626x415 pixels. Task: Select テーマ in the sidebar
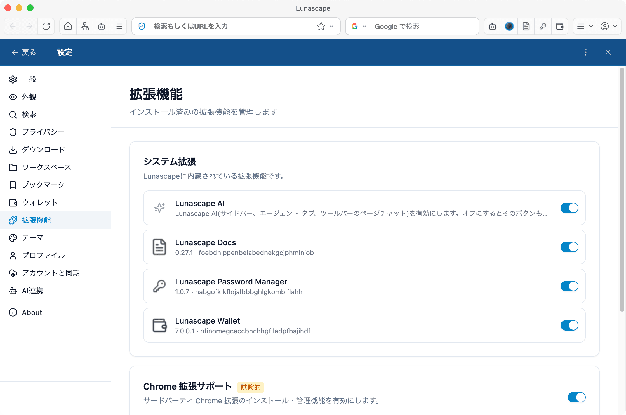pos(55,238)
